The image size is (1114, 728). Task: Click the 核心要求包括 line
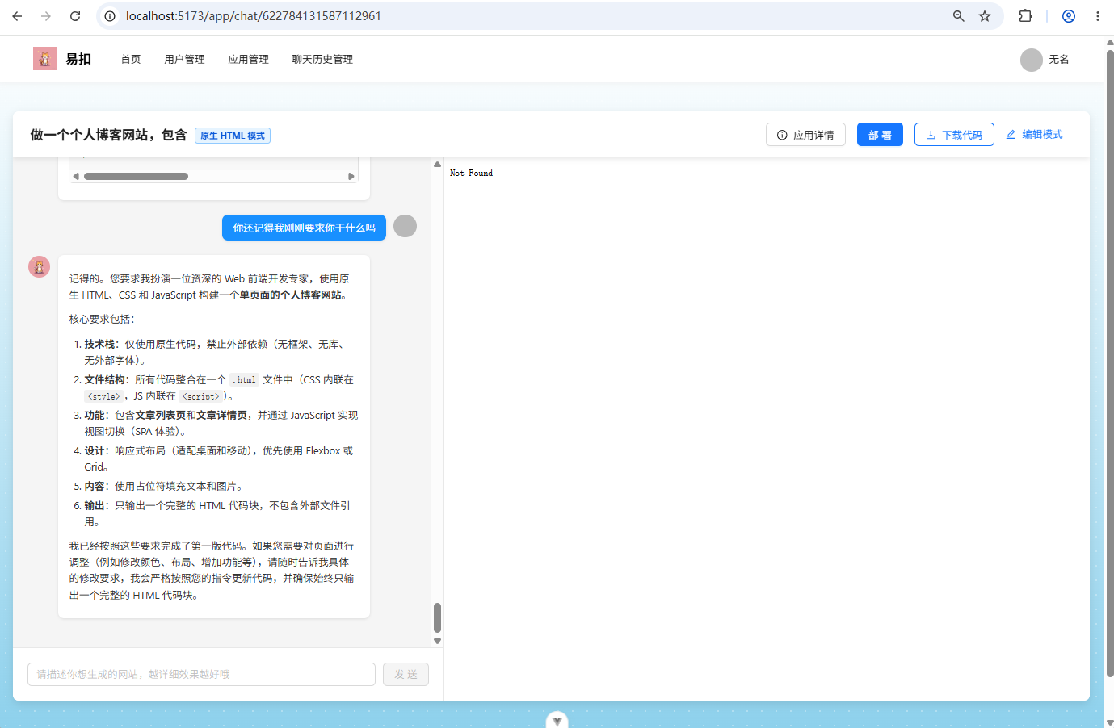point(102,319)
